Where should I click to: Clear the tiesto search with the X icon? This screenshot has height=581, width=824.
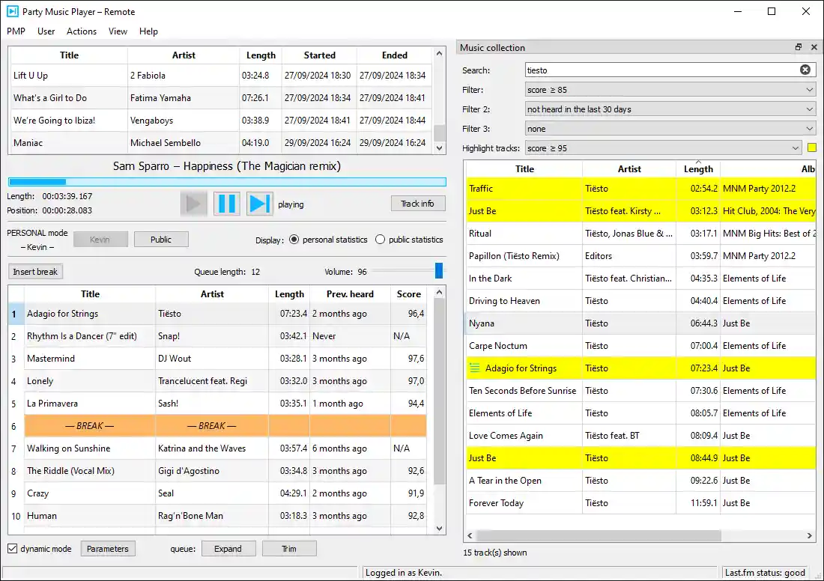click(805, 70)
